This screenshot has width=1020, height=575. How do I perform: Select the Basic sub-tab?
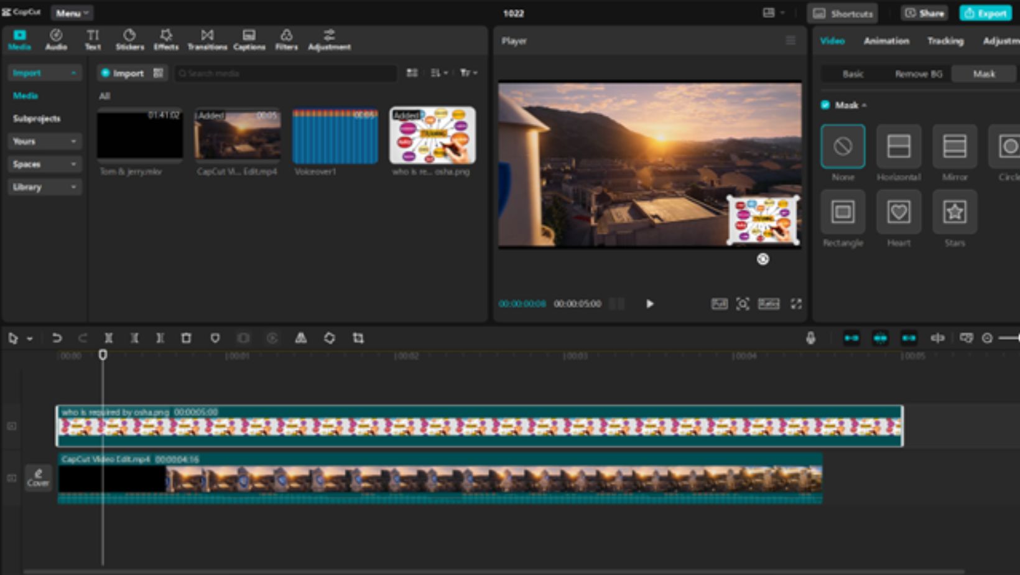pos(853,73)
